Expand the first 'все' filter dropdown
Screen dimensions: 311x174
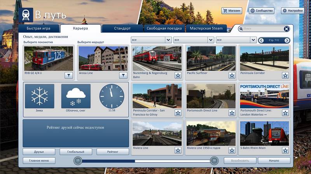click(x=151, y=40)
